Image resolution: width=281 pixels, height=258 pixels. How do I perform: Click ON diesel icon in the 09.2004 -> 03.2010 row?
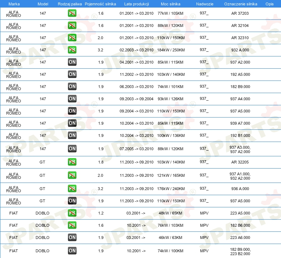point(72,111)
